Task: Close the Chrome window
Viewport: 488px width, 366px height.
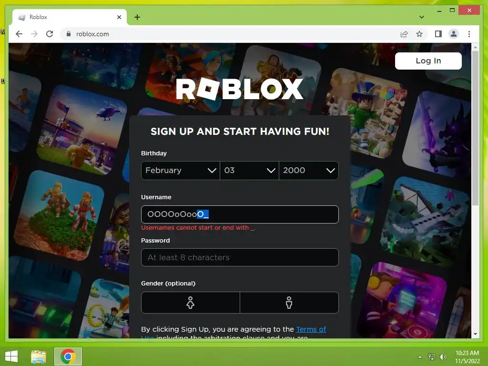Action: (469, 10)
